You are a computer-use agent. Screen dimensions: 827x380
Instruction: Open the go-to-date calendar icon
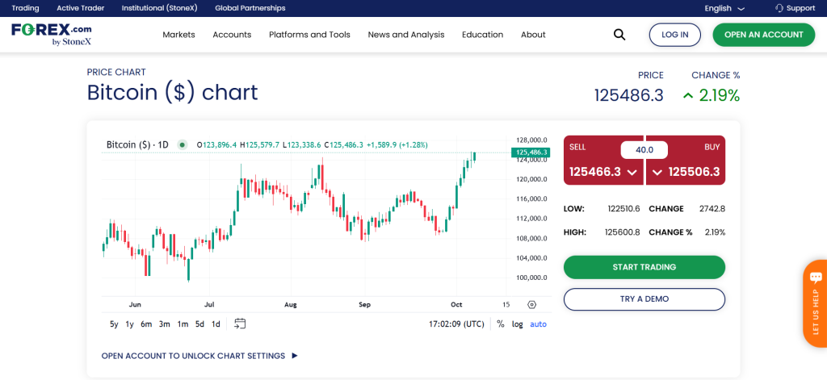tap(240, 324)
